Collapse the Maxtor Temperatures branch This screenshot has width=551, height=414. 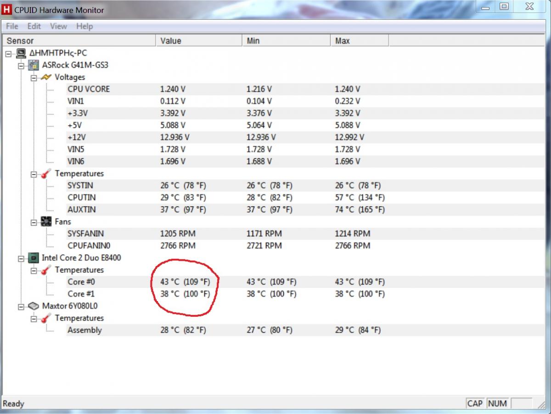tap(34, 319)
